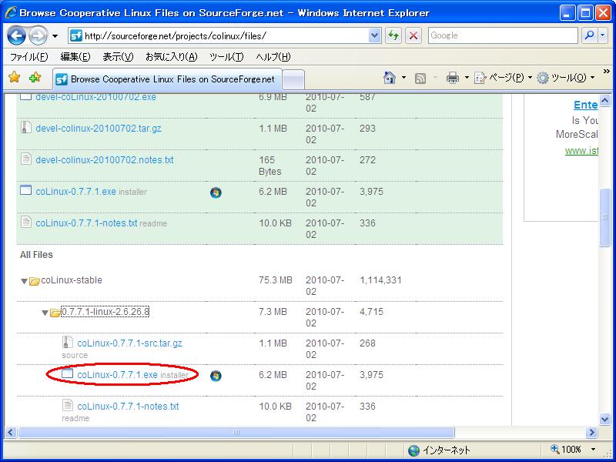Select the 0.7.7.1-linux-2.6.26.8 folder
Image resolution: width=616 pixels, height=462 pixels.
tap(105, 312)
